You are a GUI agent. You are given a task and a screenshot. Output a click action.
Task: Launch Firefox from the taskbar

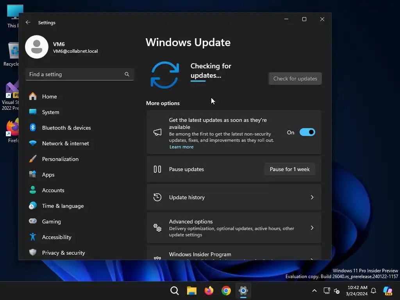pyautogui.click(x=209, y=291)
